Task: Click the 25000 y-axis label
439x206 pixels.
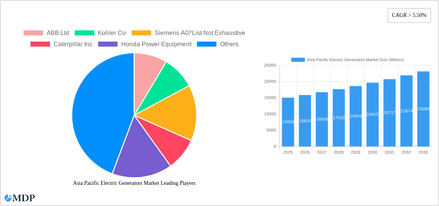Action: pos(270,65)
